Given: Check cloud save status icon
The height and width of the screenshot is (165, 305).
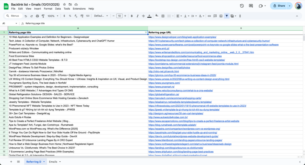Looking at the screenshot, I should 76,4.
